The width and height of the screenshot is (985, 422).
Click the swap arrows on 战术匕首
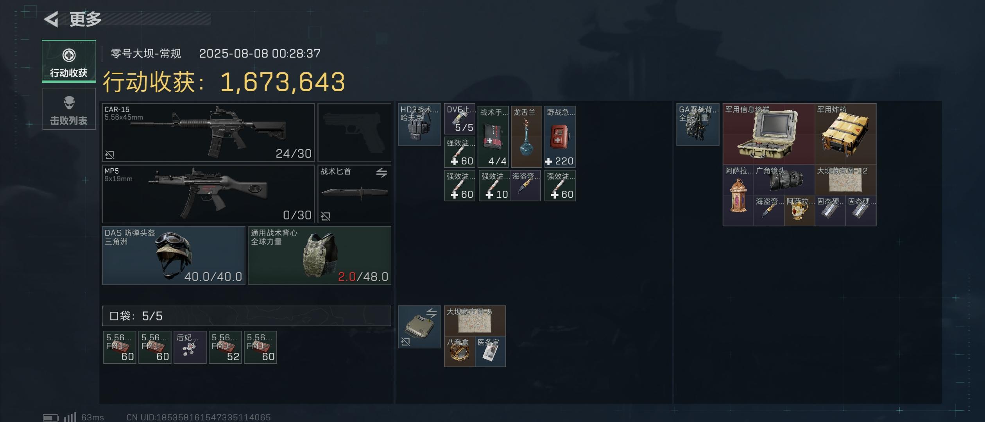point(381,172)
